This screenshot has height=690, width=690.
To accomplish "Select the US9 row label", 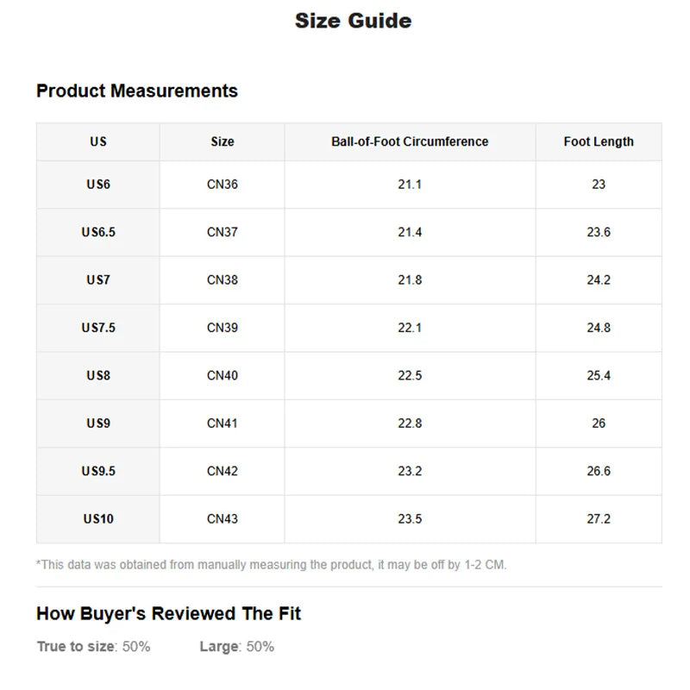I will click(x=98, y=423).
